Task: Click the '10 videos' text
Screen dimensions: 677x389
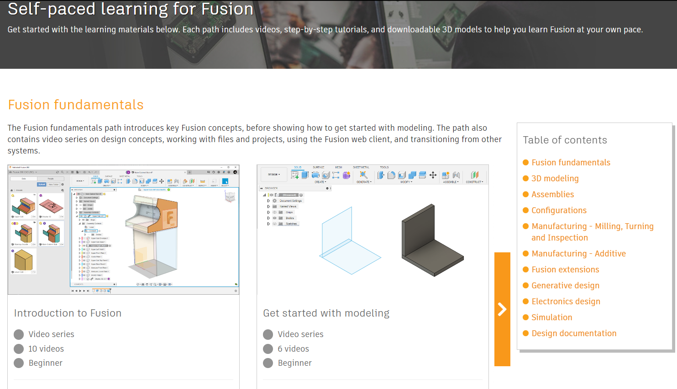Action: 46,349
